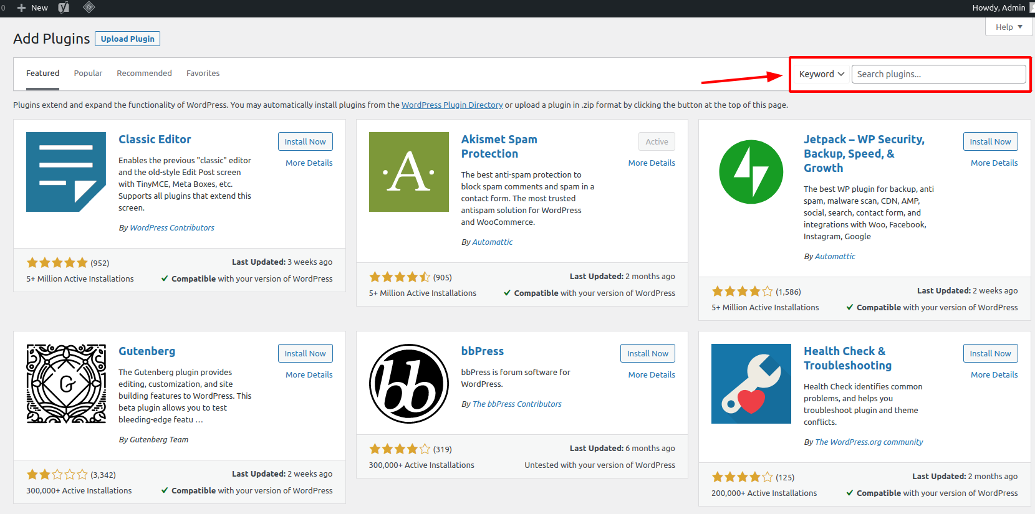This screenshot has height=514, width=1035.
Task: Click 'Untested with your version of WordPress' text
Action: [600, 465]
